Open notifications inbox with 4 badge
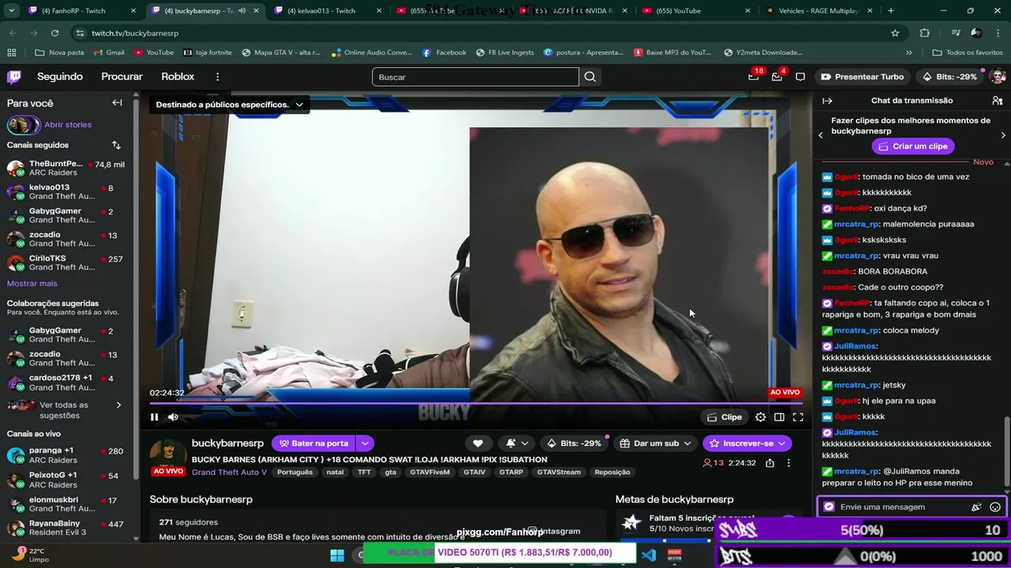Screen dimensions: 1011x568 pyautogui.click(x=777, y=77)
